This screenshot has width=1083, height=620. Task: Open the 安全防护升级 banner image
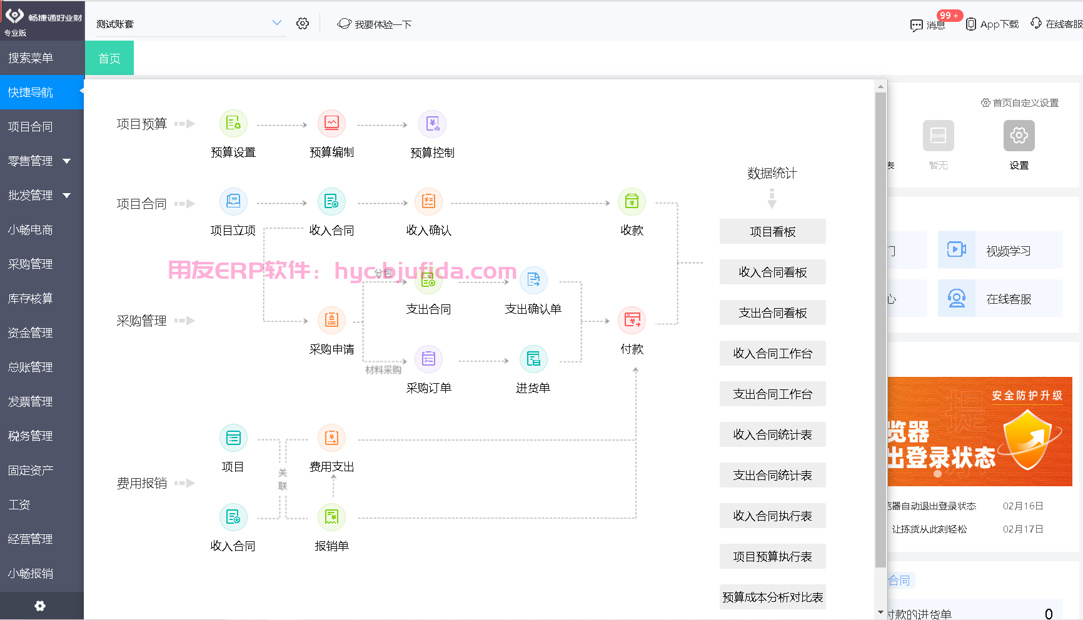(x=980, y=431)
